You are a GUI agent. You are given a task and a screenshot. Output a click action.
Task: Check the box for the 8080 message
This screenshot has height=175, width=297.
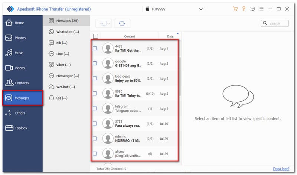click(95, 94)
